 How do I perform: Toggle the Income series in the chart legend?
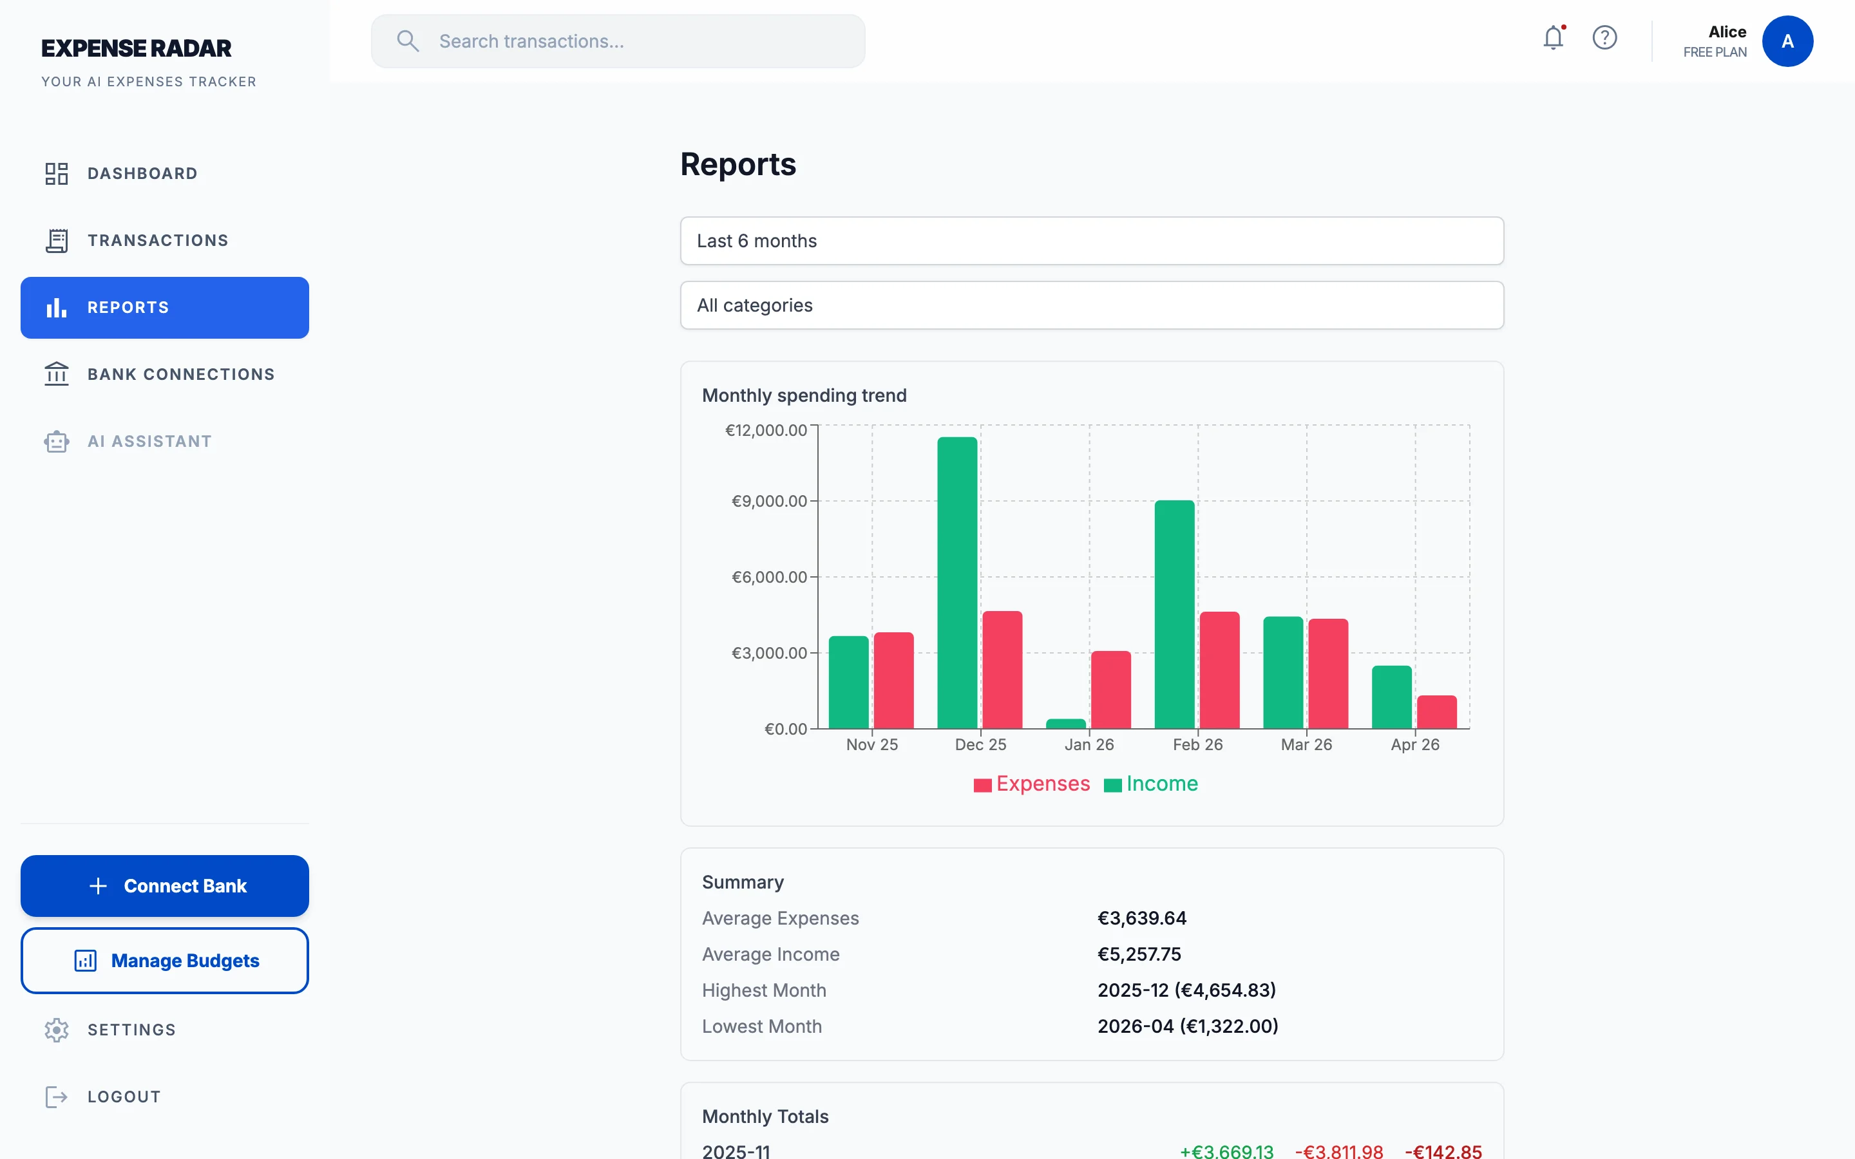coord(1150,784)
